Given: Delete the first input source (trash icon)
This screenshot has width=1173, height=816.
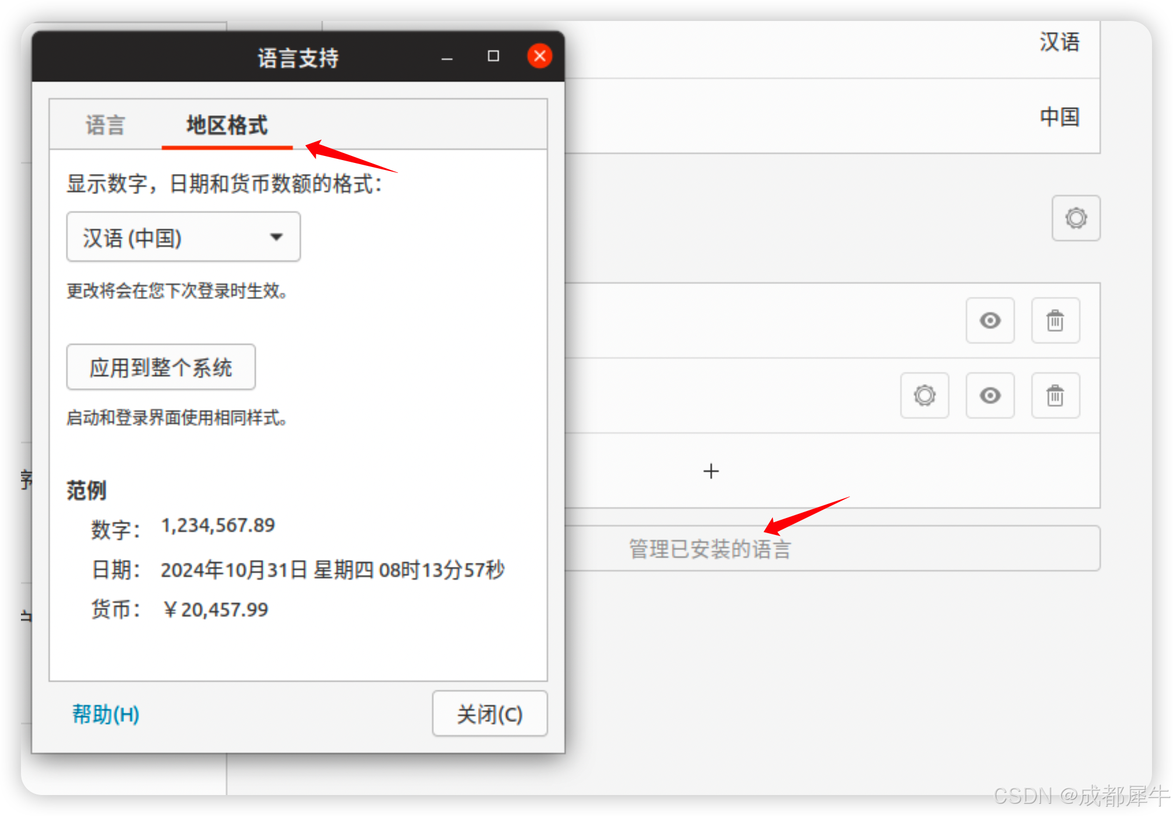Looking at the screenshot, I should coord(1055,321).
